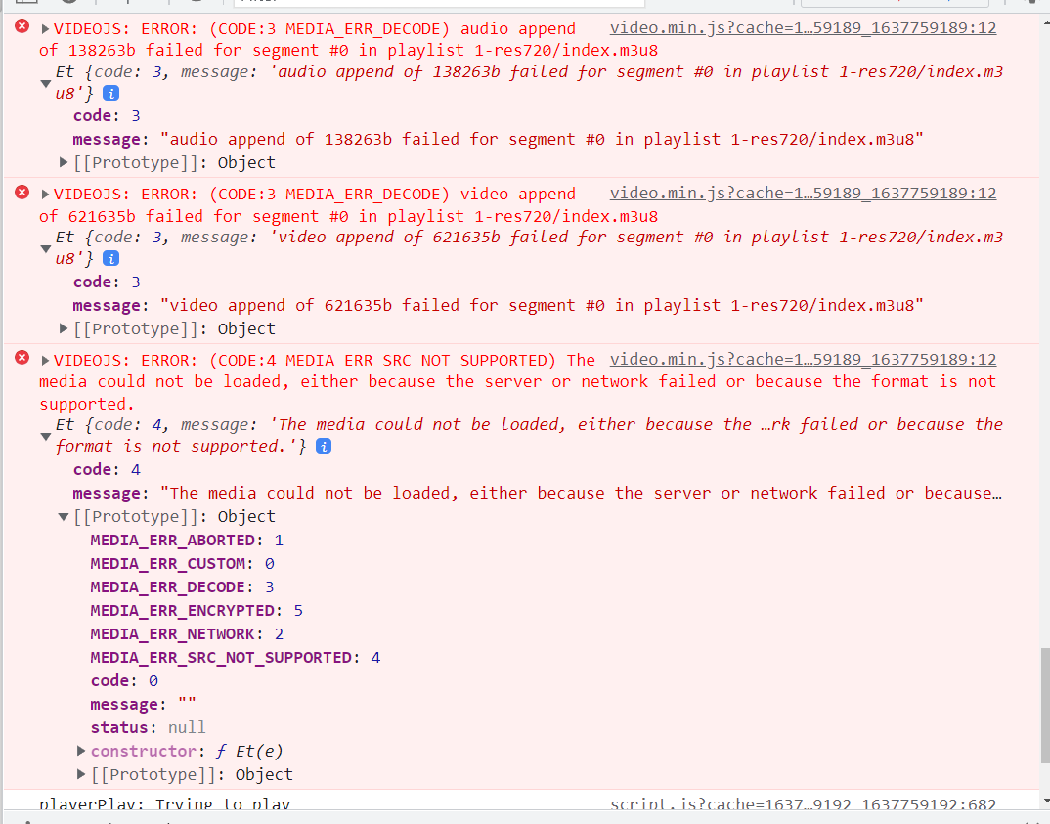Screen dimensions: 1050x824
Task: Collapse the Et object with audio append message
Action: [x=46, y=84]
